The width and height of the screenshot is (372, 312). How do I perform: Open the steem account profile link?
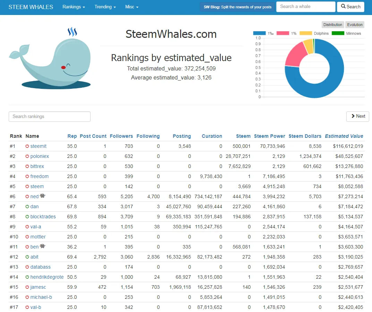[x=37, y=186]
